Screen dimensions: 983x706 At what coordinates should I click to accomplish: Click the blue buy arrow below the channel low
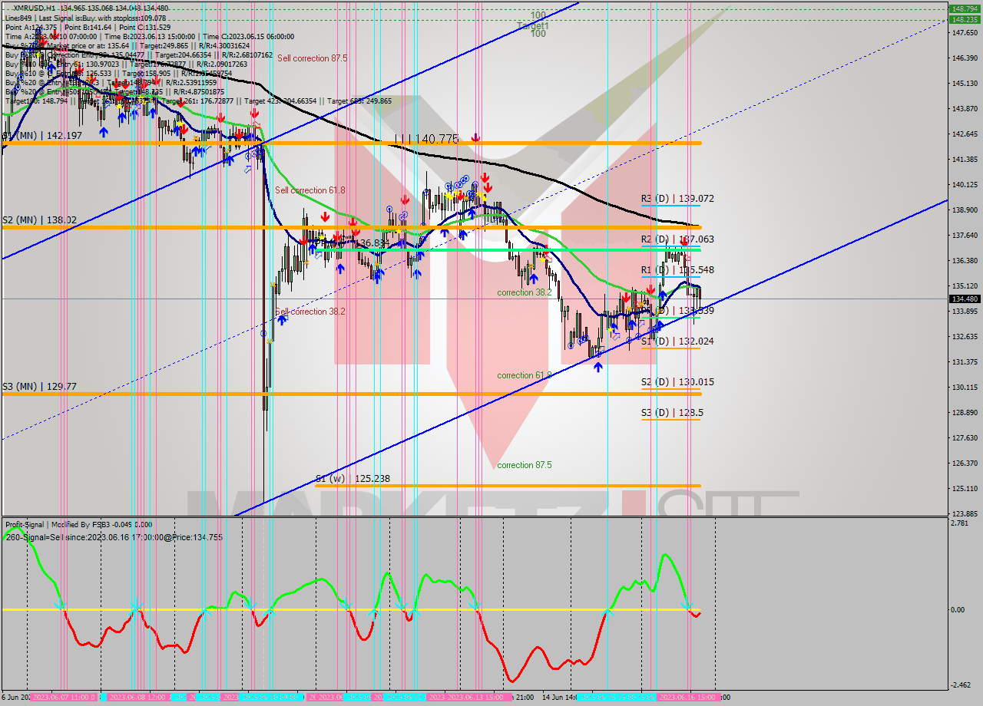click(x=597, y=367)
